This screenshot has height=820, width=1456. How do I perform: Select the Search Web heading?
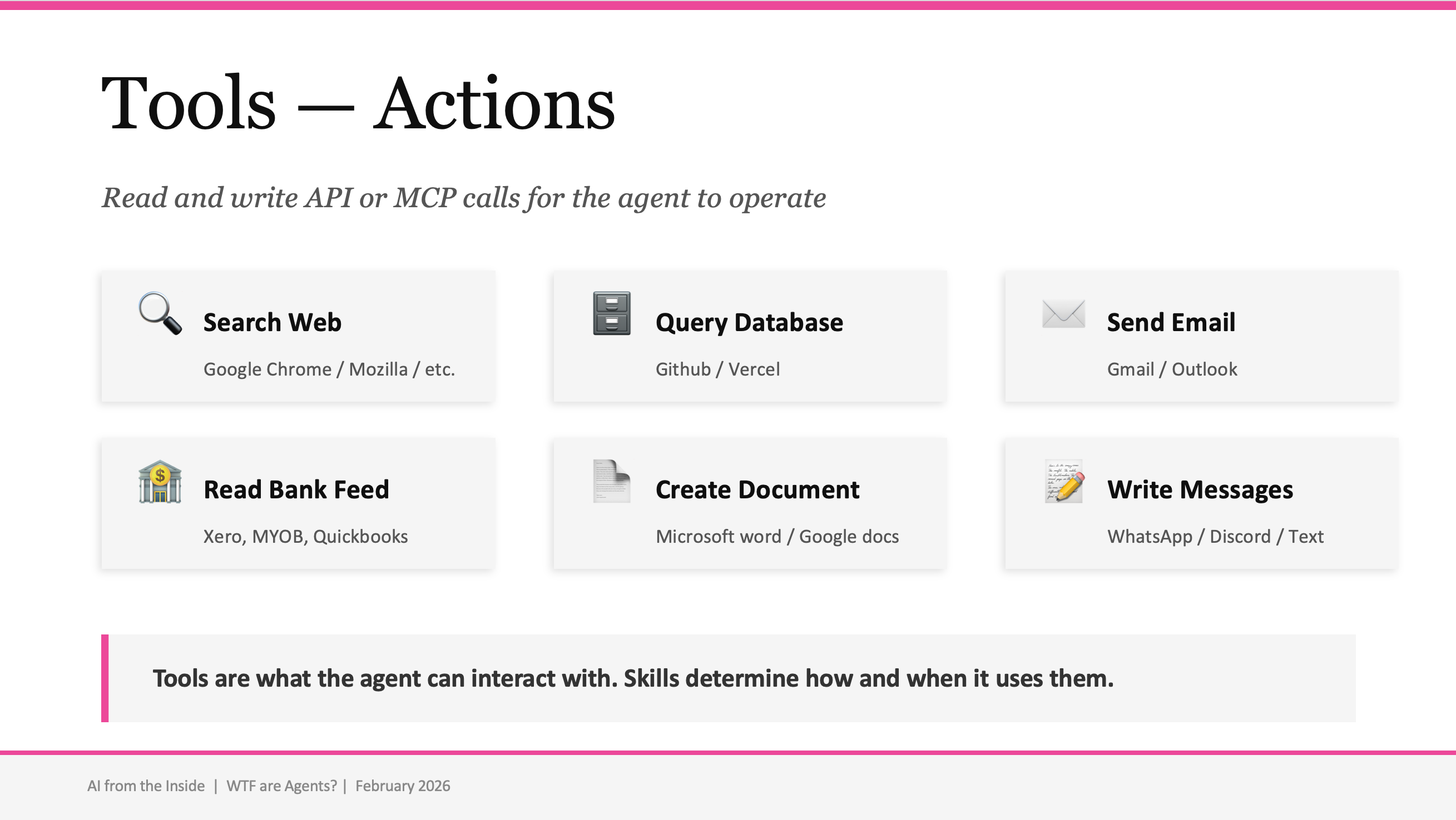[272, 322]
